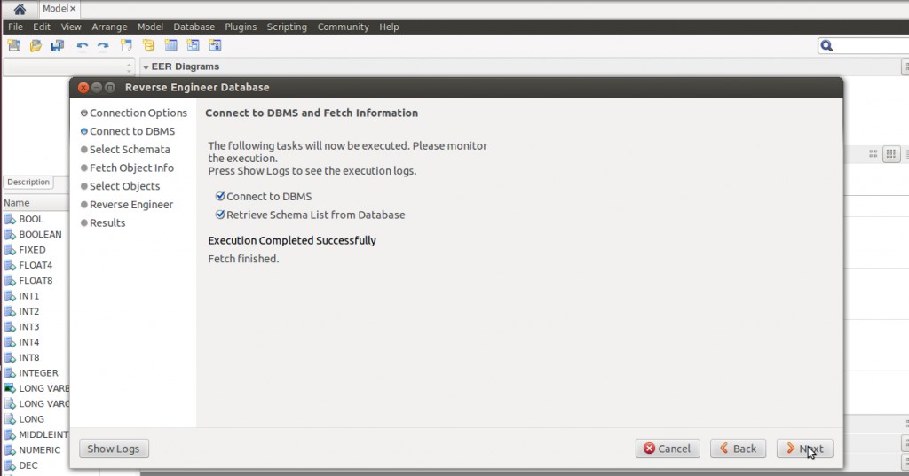909x476 pixels.
Task: Open the Edit menu
Action: click(x=42, y=27)
